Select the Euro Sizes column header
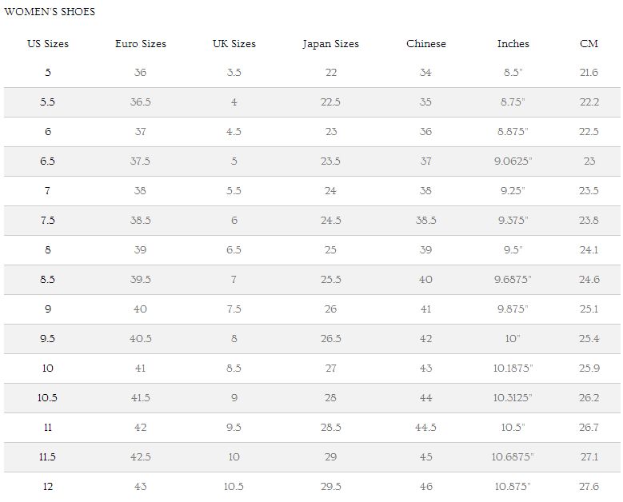 tap(141, 44)
